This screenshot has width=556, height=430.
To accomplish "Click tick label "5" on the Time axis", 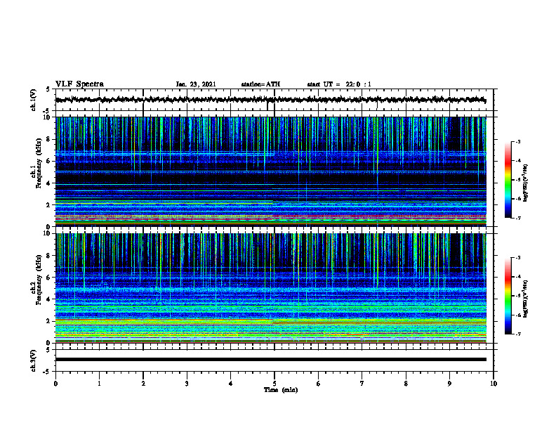I will [x=274, y=383].
